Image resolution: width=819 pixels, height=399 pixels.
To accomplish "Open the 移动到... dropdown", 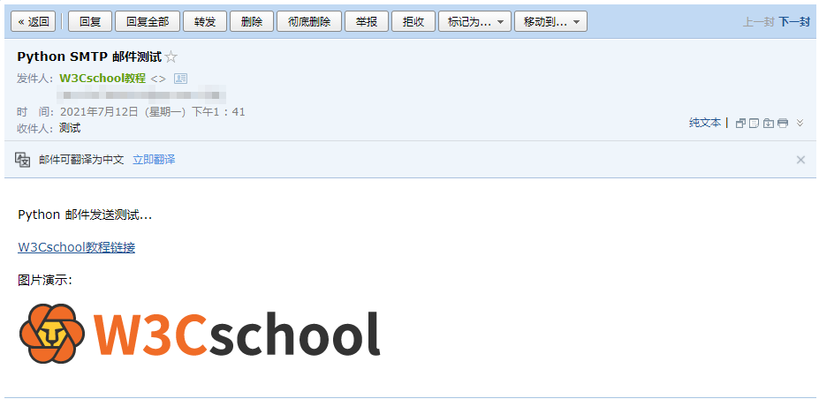I will tap(551, 21).
